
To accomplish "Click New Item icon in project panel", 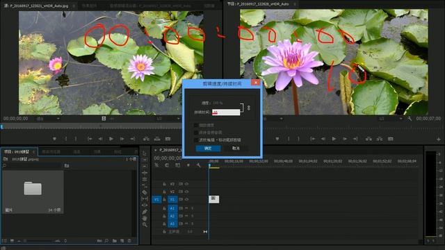I will pyautogui.click(x=122, y=241).
